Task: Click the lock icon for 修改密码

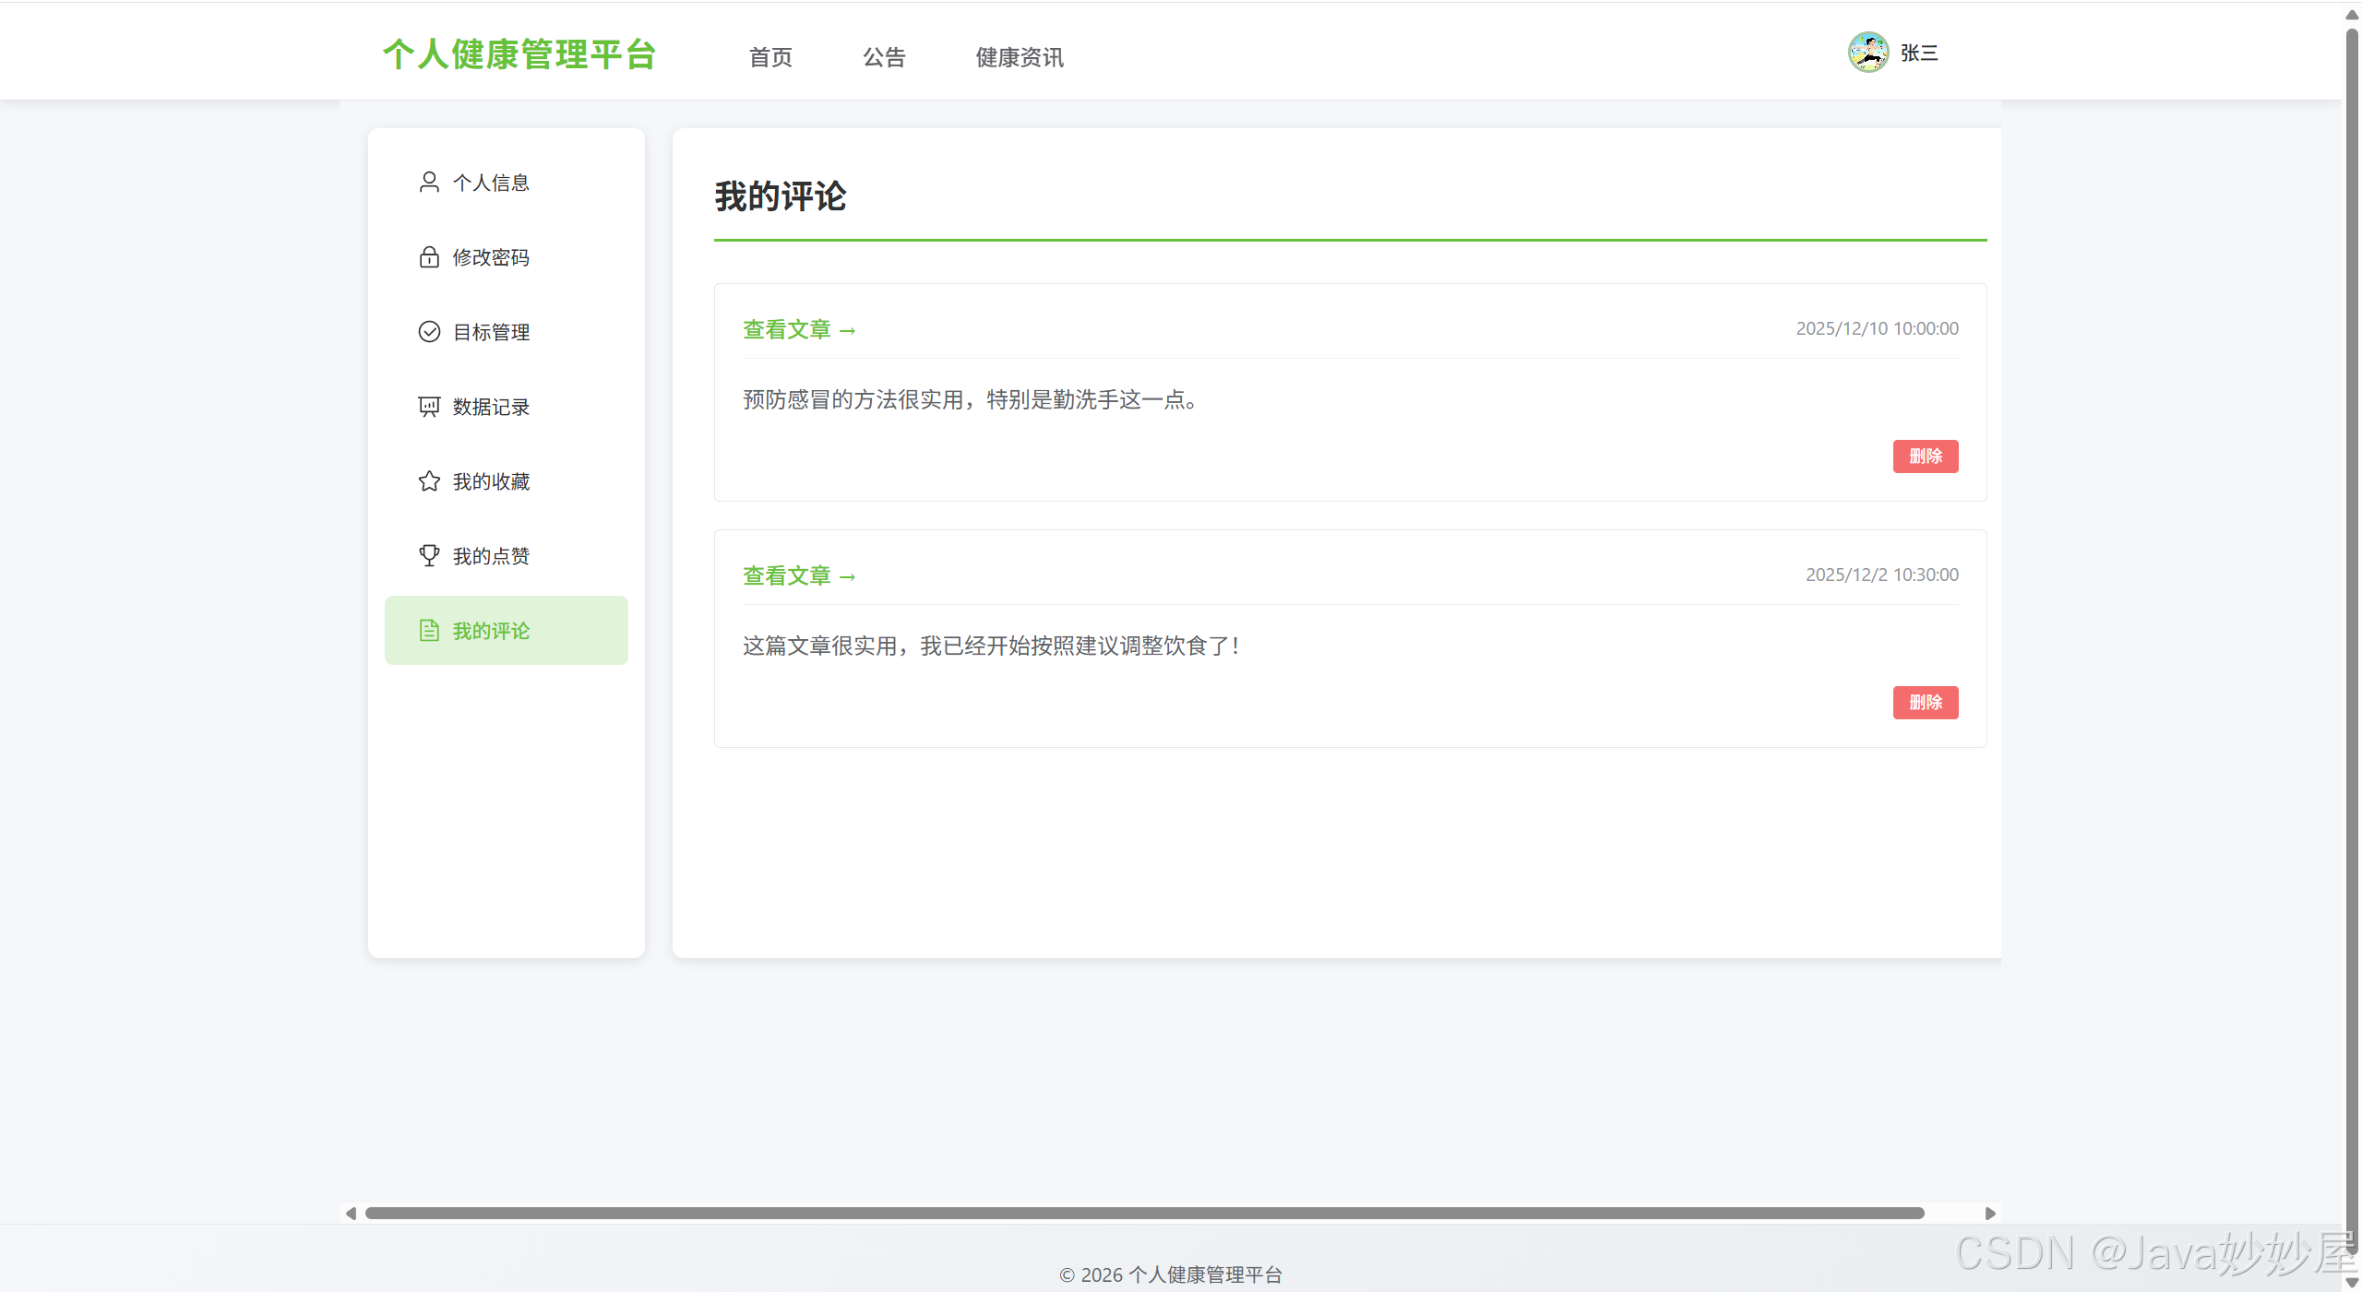Action: 429,256
